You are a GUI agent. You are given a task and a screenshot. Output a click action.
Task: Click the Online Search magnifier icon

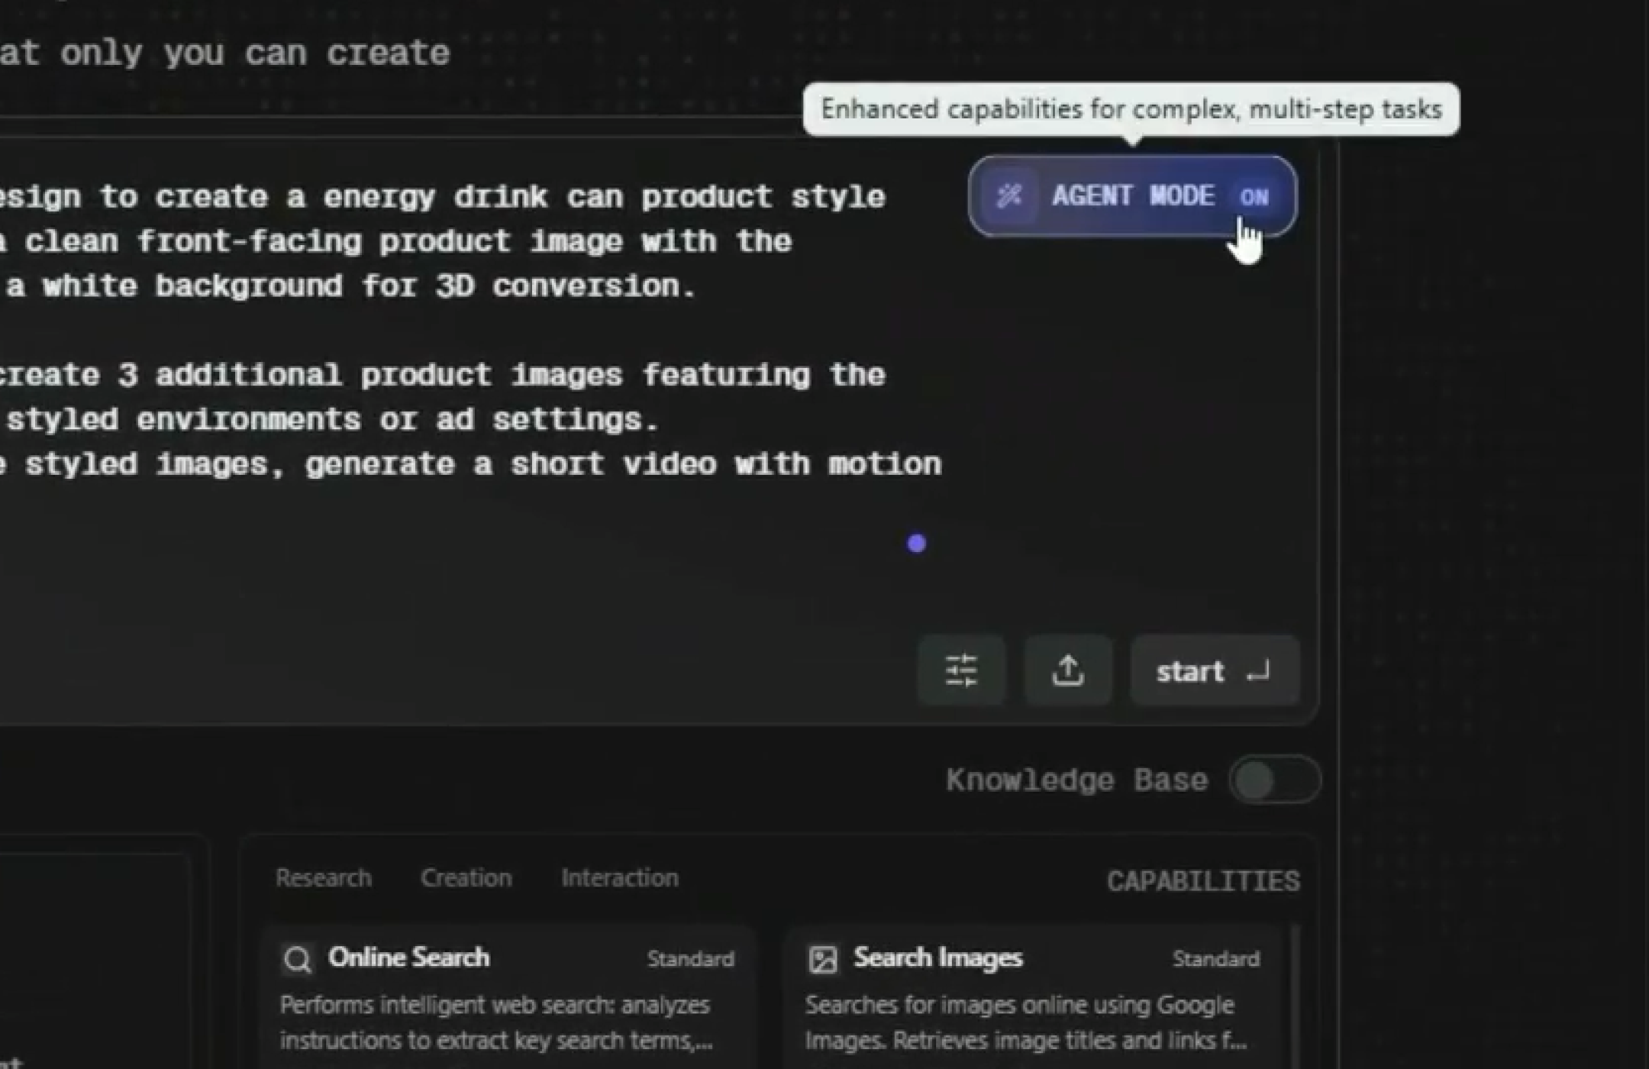pyautogui.click(x=297, y=958)
